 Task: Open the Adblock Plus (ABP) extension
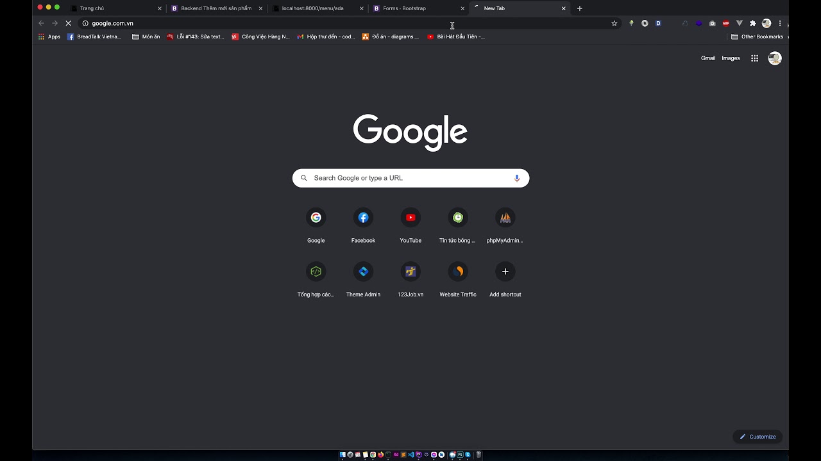726,23
